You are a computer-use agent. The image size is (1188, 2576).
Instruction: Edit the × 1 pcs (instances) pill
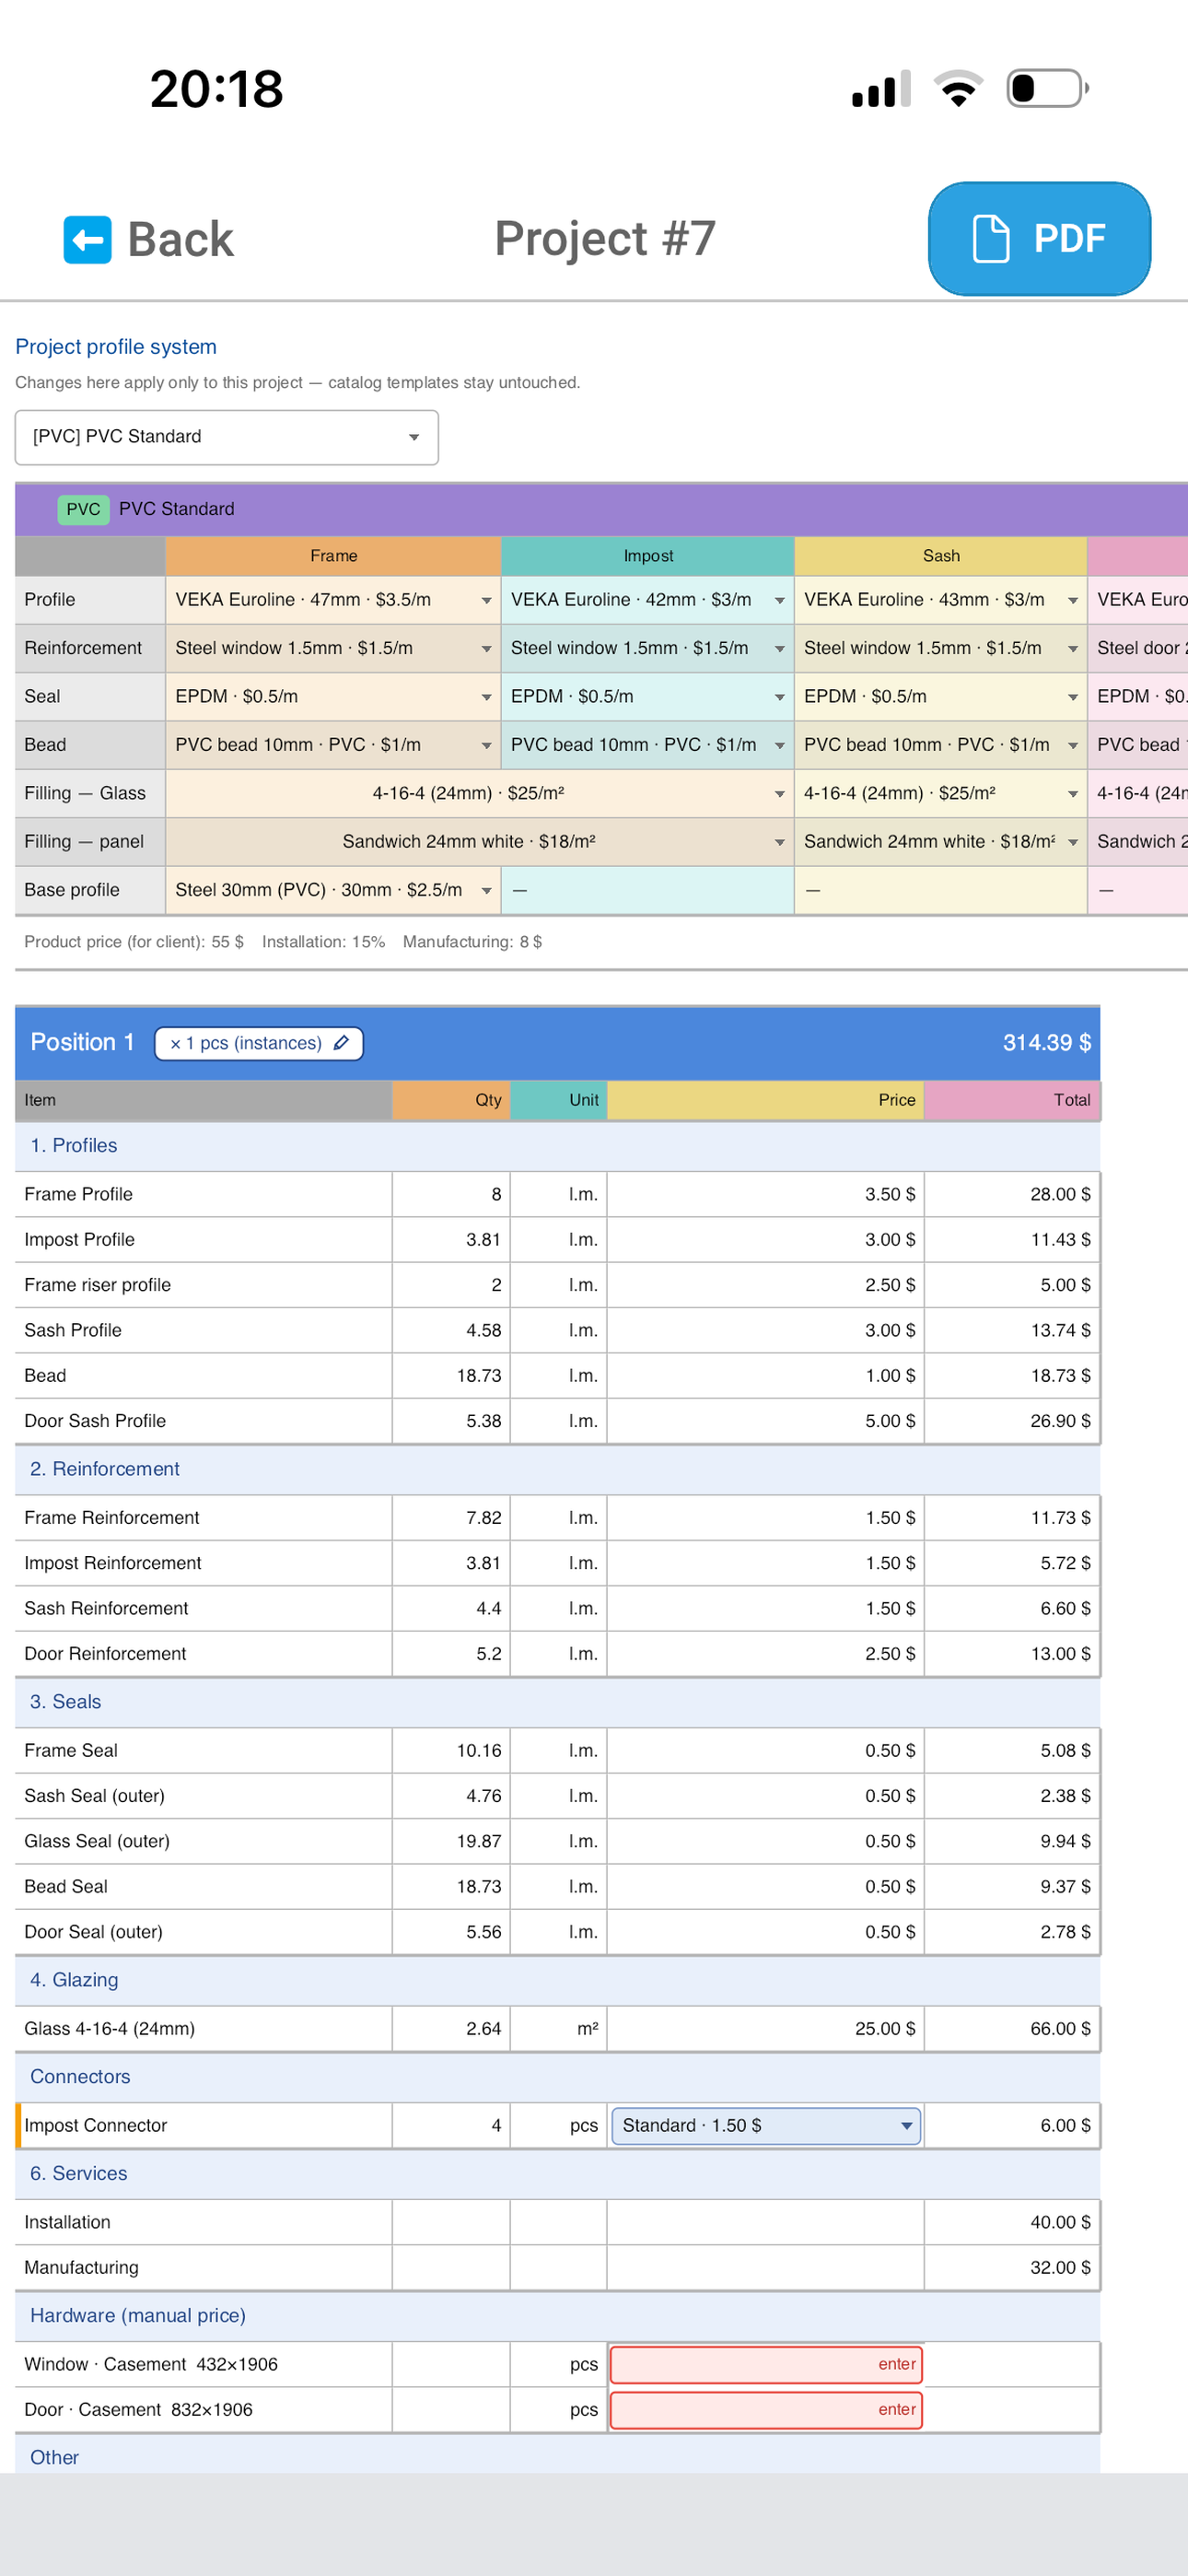(x=259, y=1043)
